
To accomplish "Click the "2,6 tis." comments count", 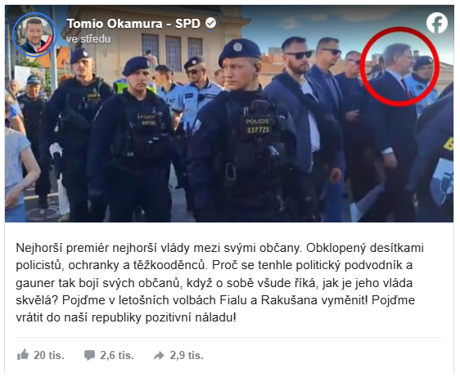I will coord(117,355).
